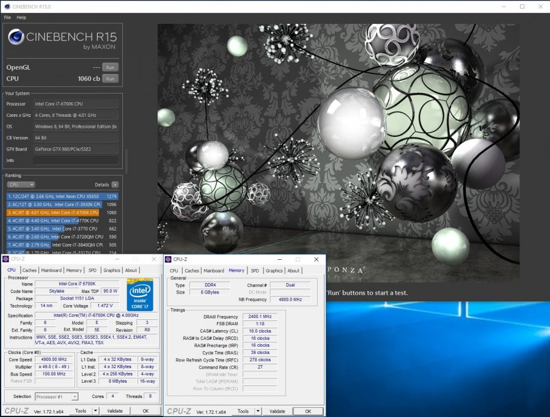Click the DRAM Frequency value 2400.1 MHz
The height and width of the screenshot is (417, 550).
tap(260, 316)
